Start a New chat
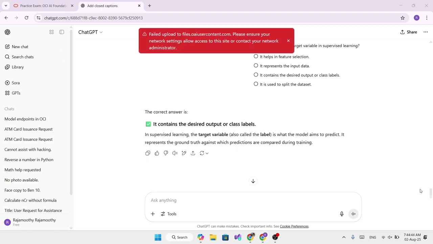This screenshot has width=433, height=244. click(20, 47)
